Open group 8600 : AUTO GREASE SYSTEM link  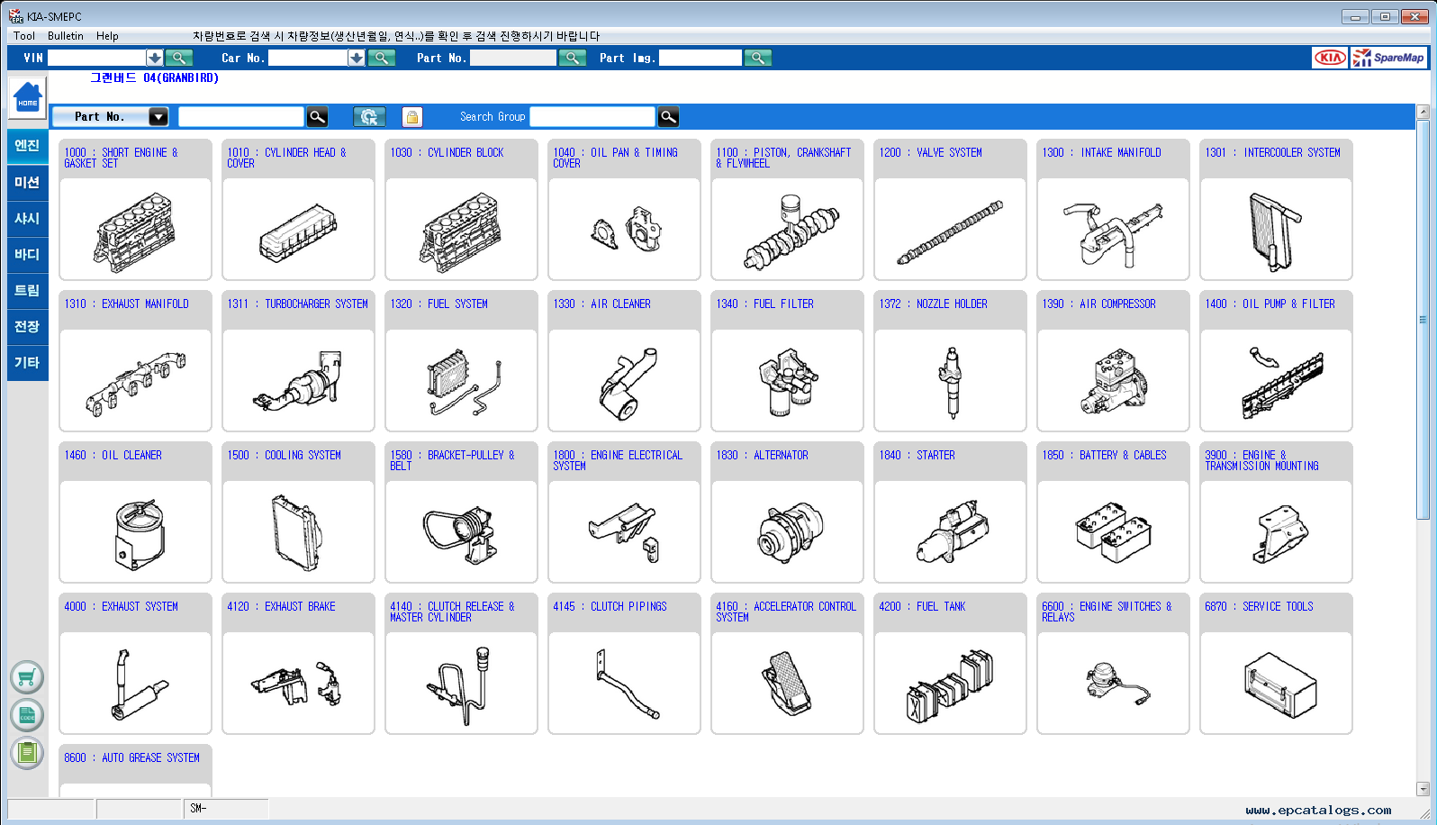point(131,757)
